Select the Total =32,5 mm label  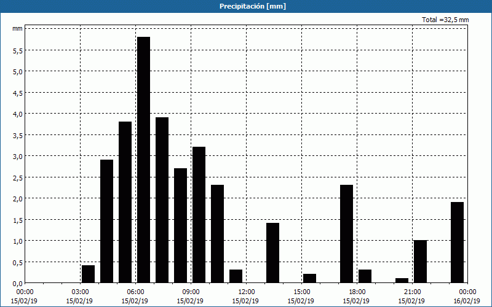pyautogui.click(x=445, y=20)
